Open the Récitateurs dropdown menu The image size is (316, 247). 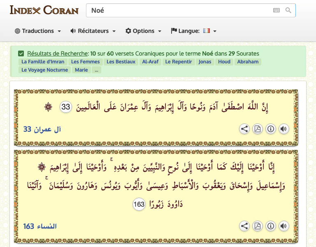[x=93, y=31]
